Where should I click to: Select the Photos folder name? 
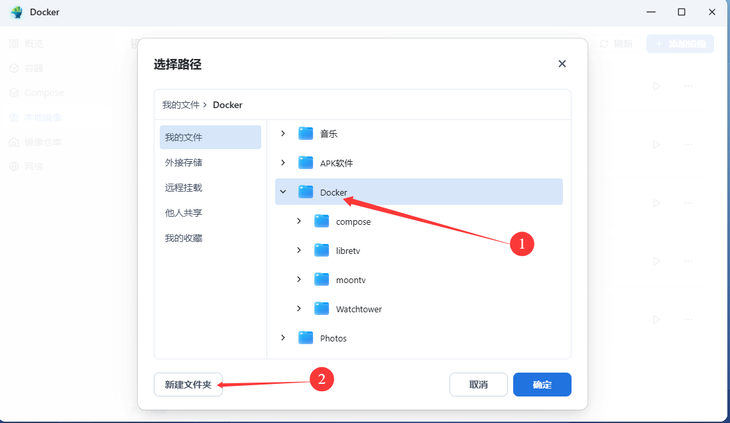click(x=334, y=338)
